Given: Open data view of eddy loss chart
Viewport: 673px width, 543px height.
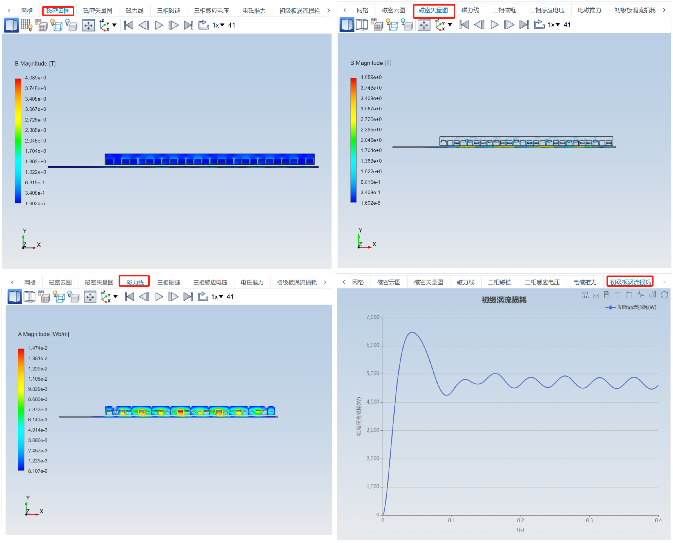Looking at the screenshot, I should [x=607, y=295].
